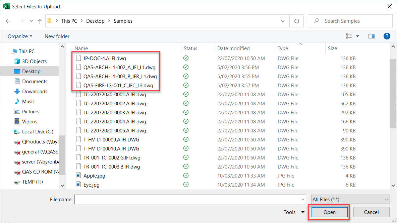
Task: Select file TC-22072020-0003.A.IFI.dwg
Action: [x=115, y=112]
